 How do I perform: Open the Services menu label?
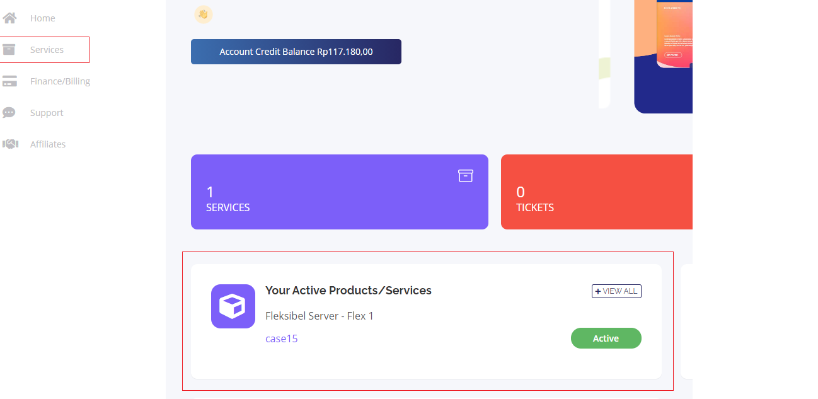(x=47, y=50)
